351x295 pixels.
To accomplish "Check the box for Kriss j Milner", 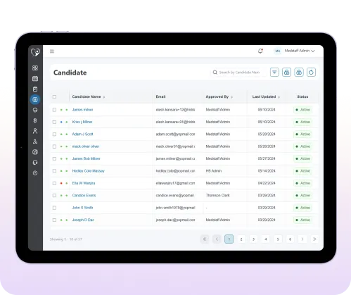I will [54, 122].
